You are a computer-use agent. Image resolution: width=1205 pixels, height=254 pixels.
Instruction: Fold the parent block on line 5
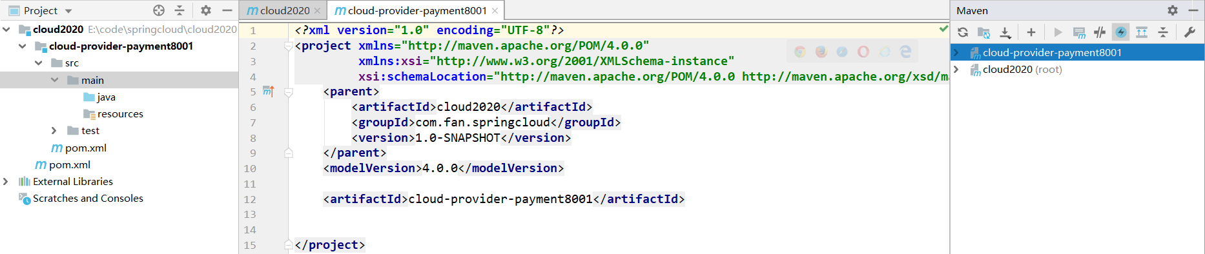pos(289,92)
